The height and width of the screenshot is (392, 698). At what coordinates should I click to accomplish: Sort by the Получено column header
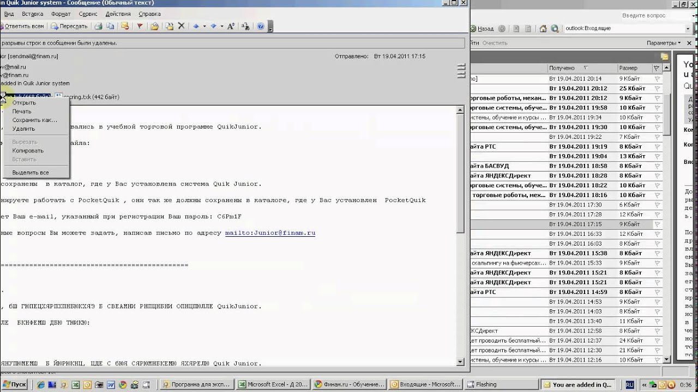pos(582,68)
